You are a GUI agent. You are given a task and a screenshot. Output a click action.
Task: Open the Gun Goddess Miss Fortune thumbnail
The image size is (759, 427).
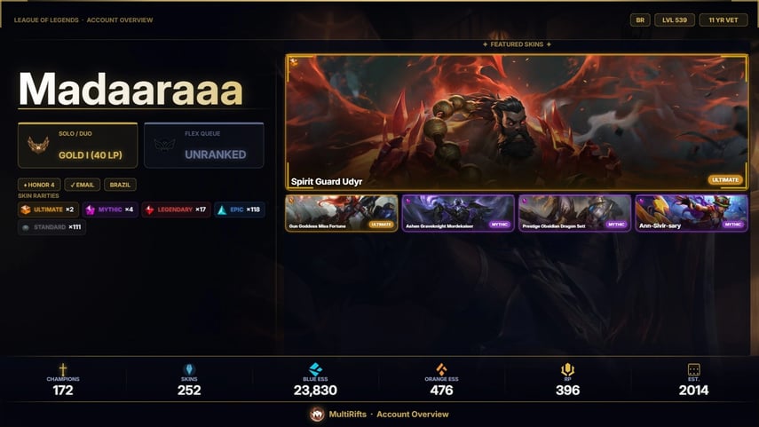coord(341,213)
